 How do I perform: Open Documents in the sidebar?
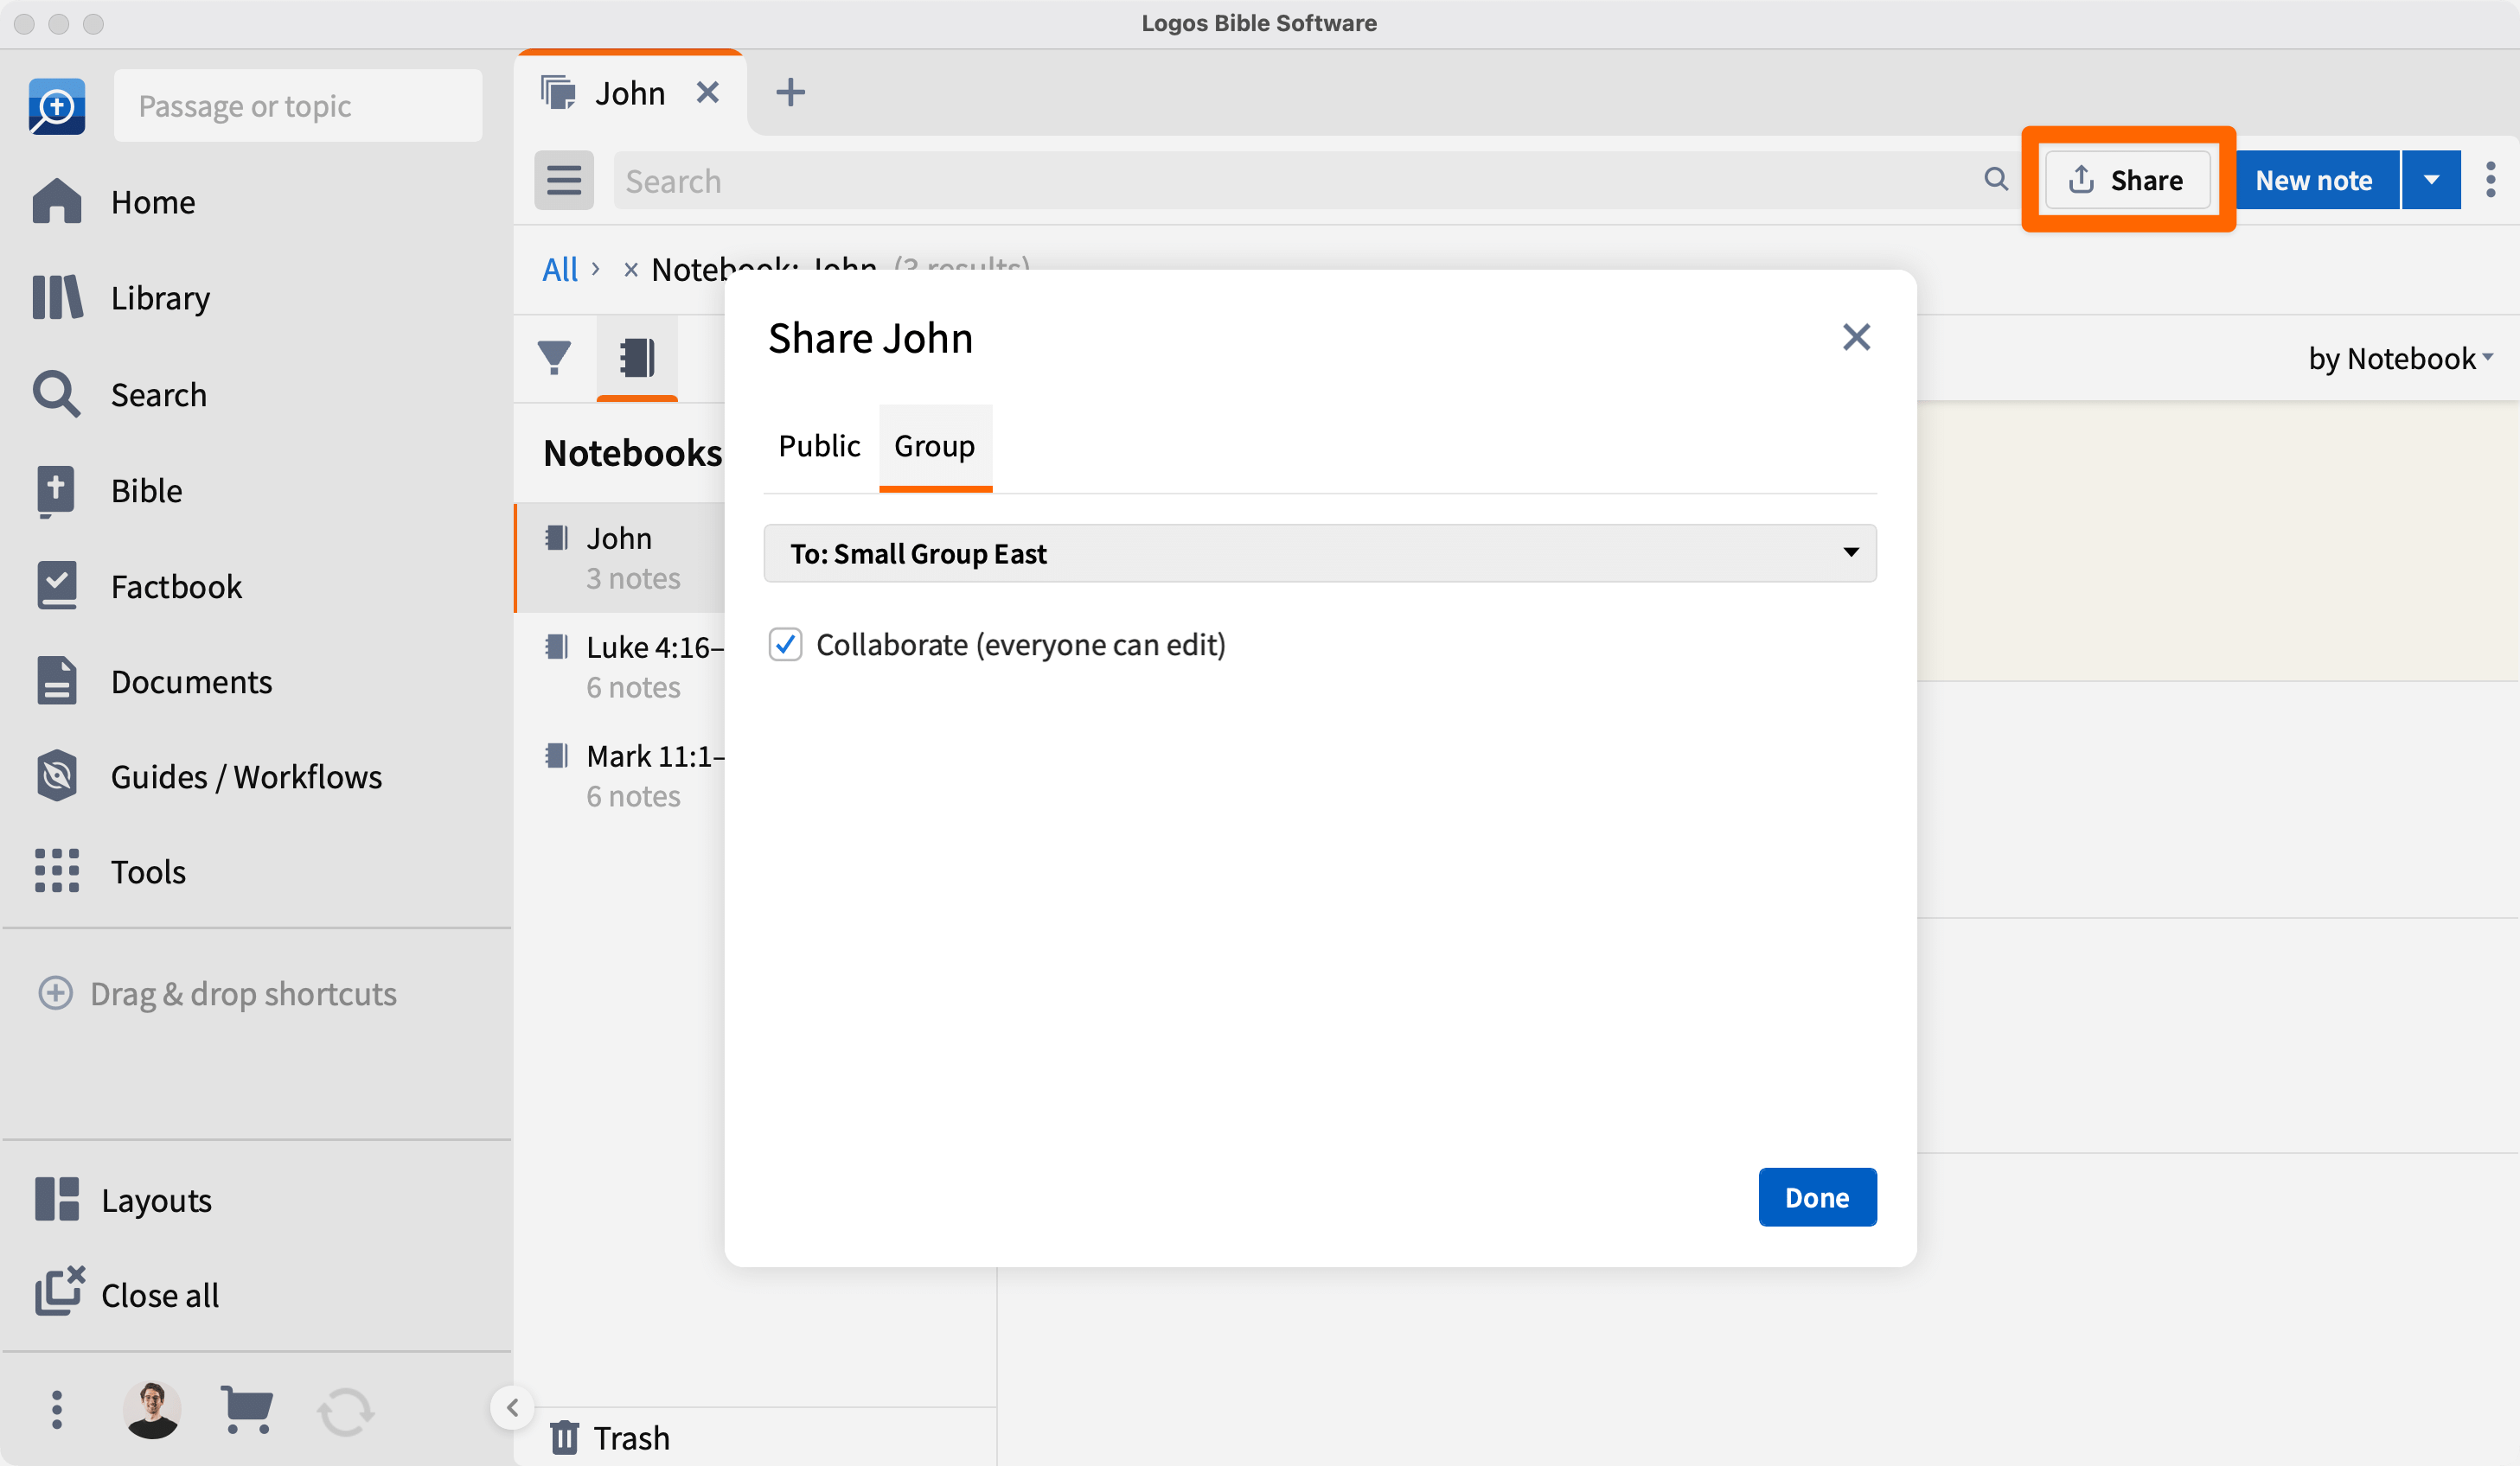152,681
